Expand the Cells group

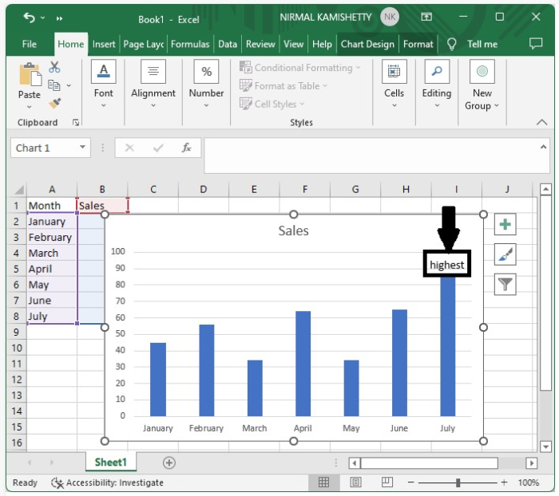[x=394, y=84]
